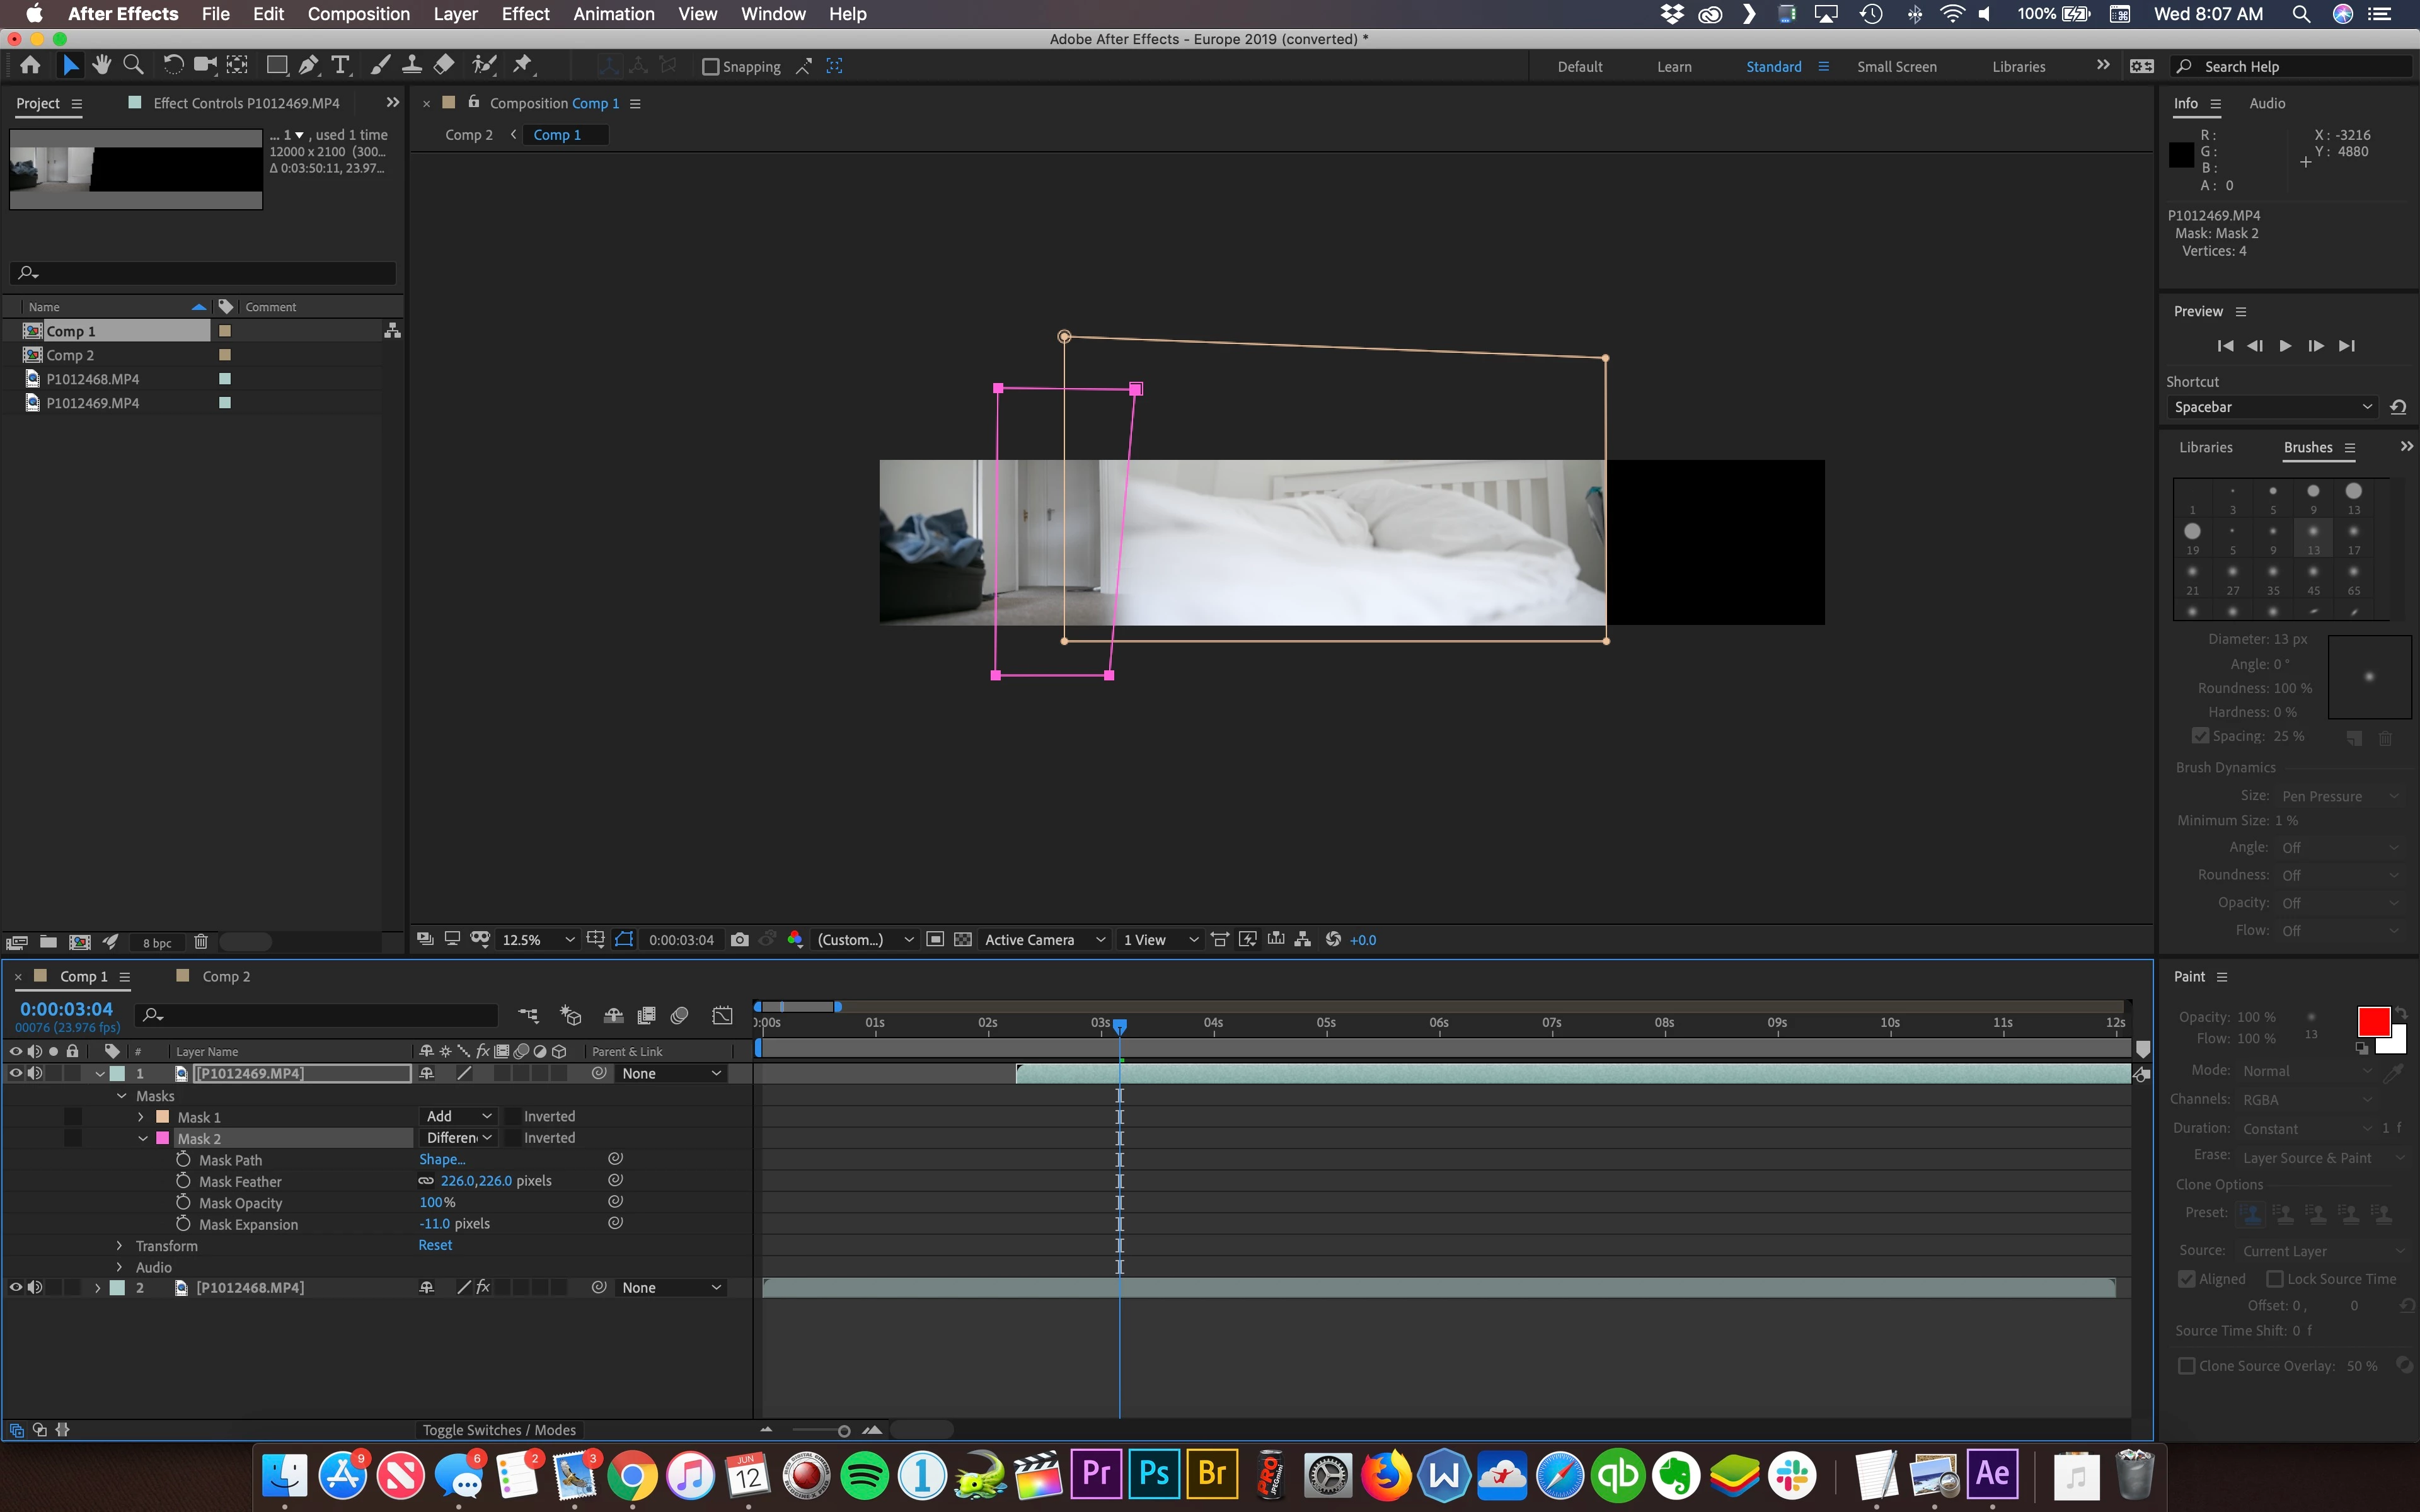Open the Animation menu

[x=613, y=14]
